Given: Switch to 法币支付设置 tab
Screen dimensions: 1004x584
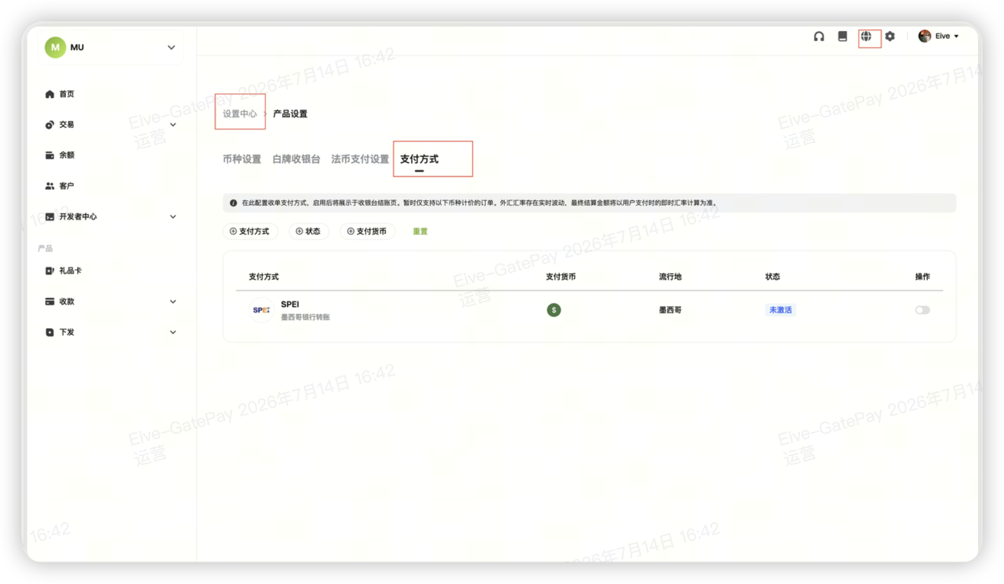Looking at the screenshot, I should click(x=360, y=159).
